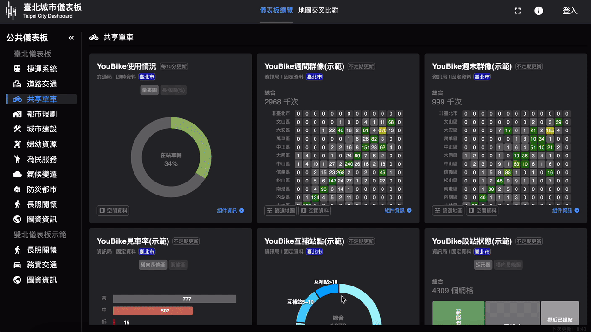Open 篩選地圖 in YouBike週末群像 card
The image size is (591, 332).
point(448,211)
